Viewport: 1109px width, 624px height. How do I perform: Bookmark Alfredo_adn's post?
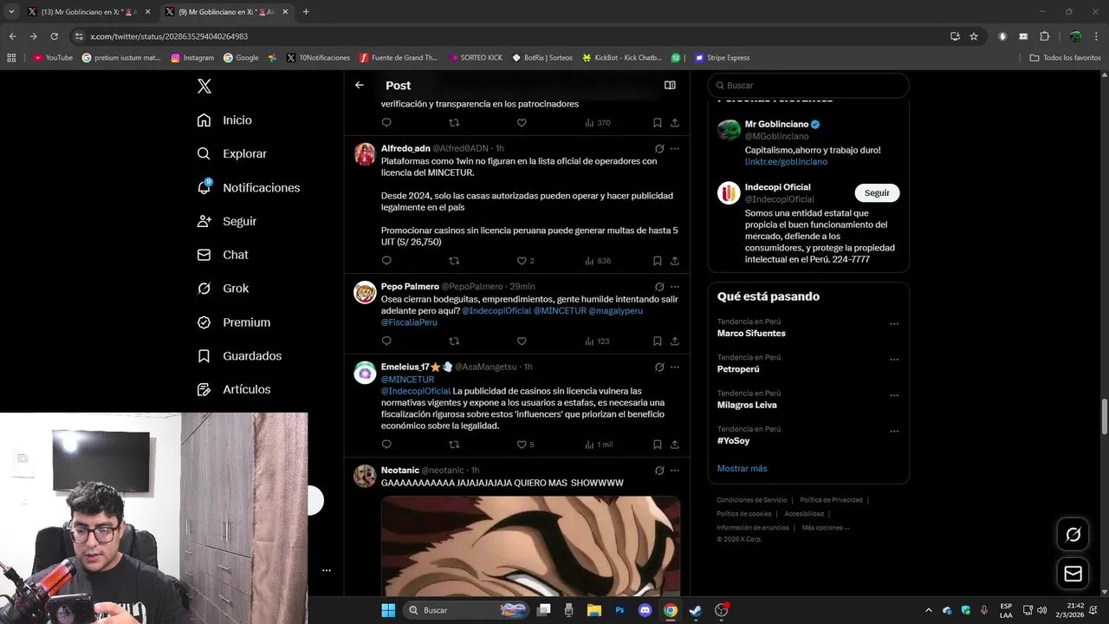click(658, 261)
